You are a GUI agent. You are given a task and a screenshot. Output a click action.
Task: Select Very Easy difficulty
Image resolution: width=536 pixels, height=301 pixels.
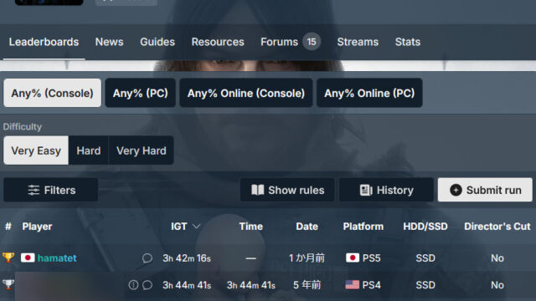pos(36,150)
